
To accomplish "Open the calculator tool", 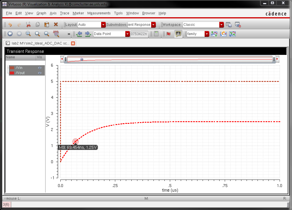I will point(156,34).
